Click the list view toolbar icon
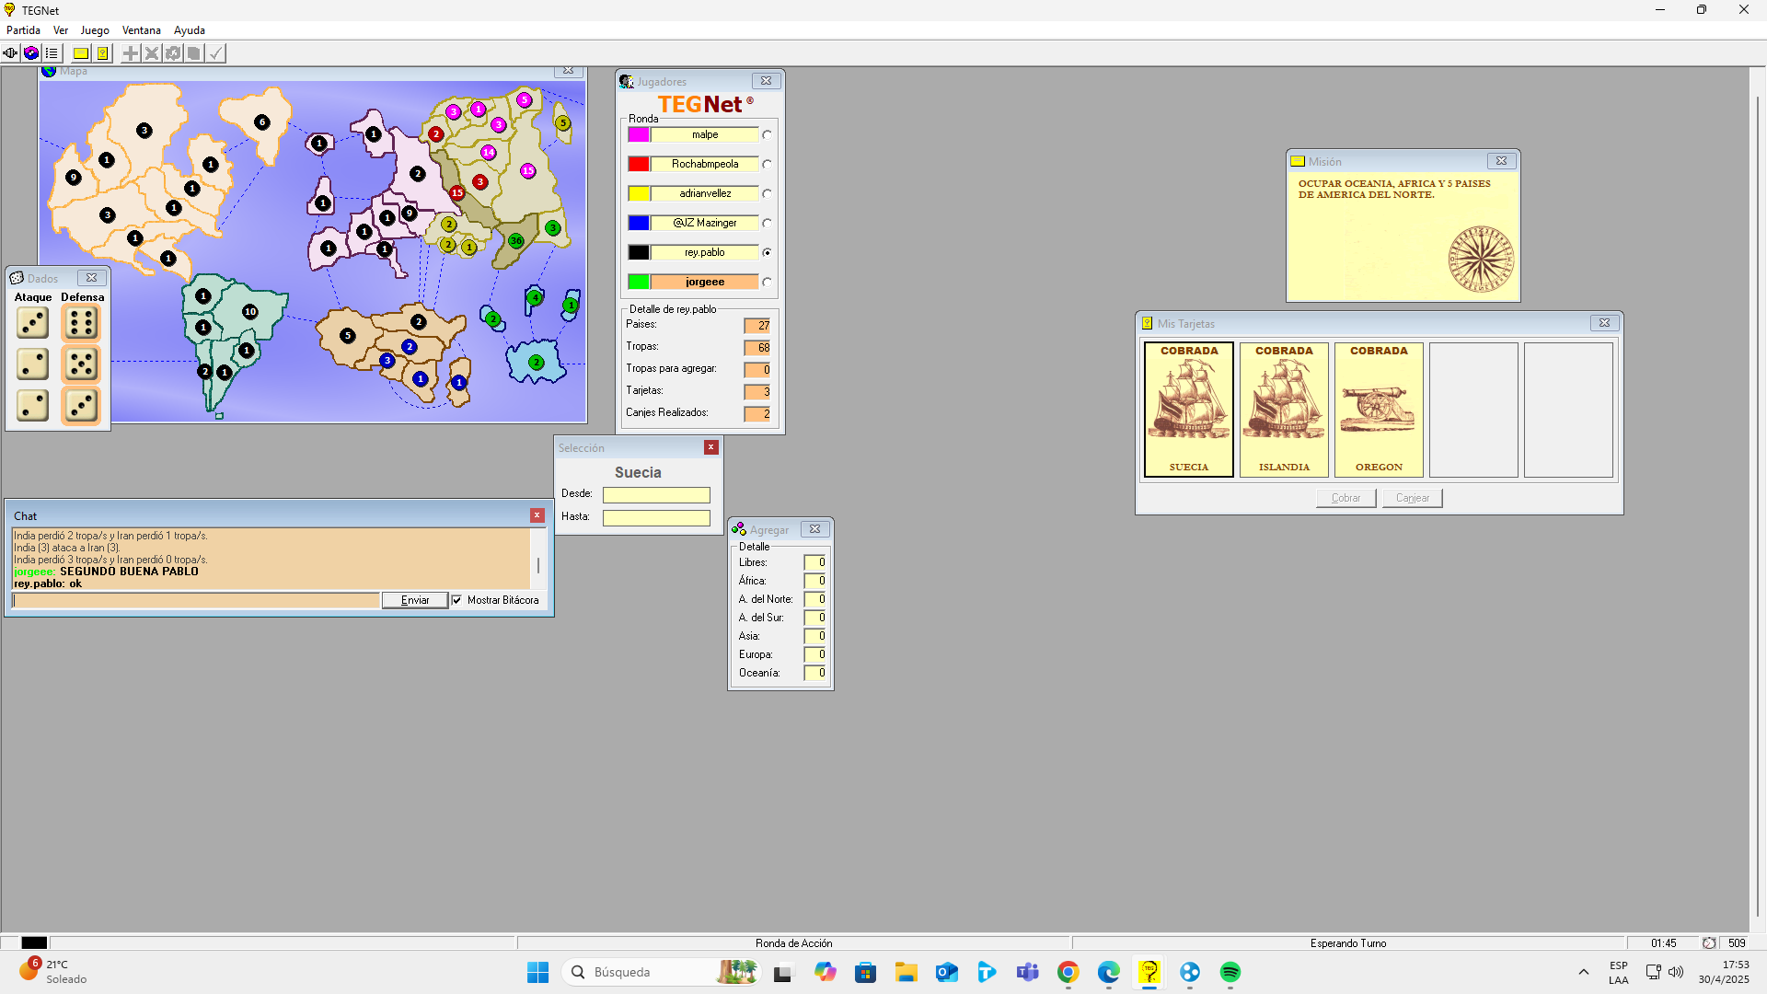The width and height of the screenshot is (1767, 994). (x=52, y=53)
